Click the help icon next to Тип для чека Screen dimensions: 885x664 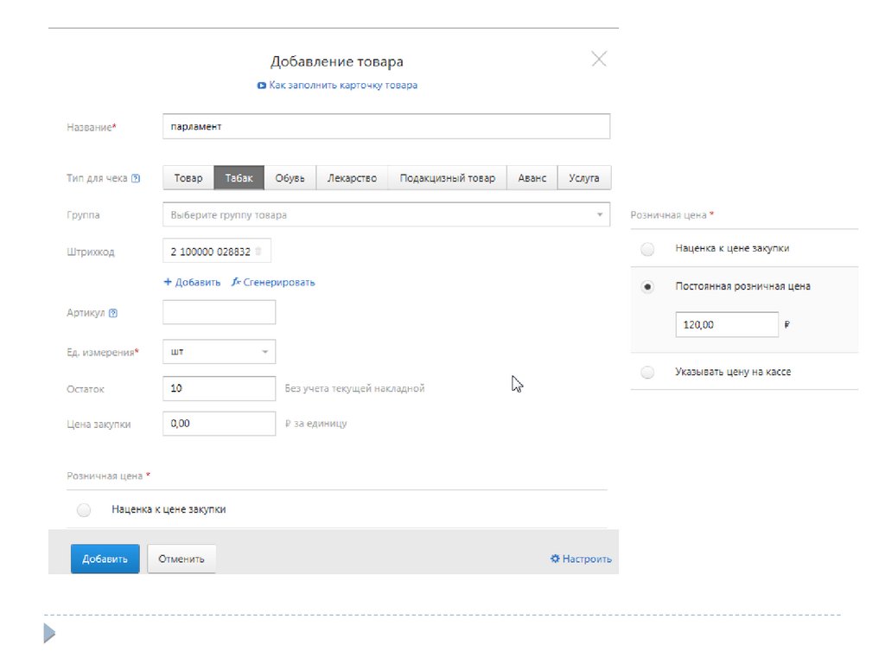(x=136, y=179)
